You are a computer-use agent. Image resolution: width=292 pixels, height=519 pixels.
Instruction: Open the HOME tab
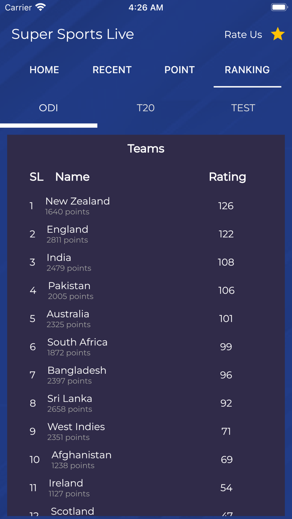44,70
